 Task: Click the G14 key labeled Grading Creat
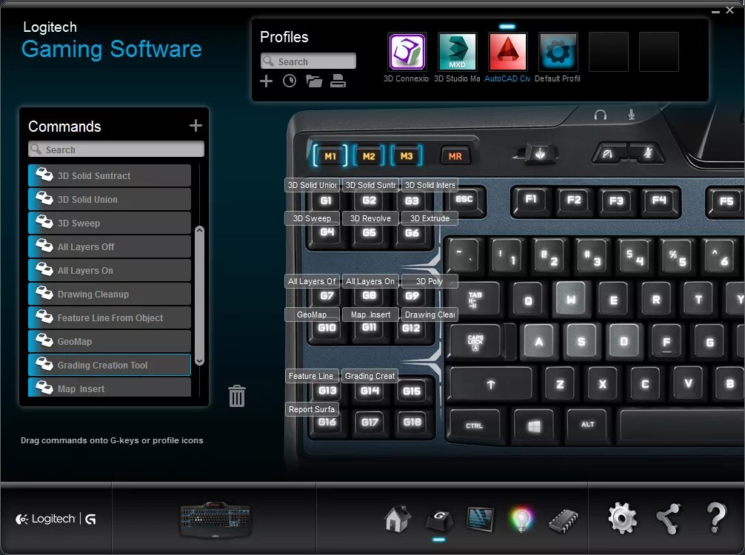(370, 391)
